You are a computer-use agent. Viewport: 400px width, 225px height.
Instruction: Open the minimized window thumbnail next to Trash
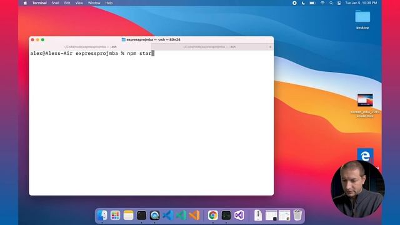284,215
